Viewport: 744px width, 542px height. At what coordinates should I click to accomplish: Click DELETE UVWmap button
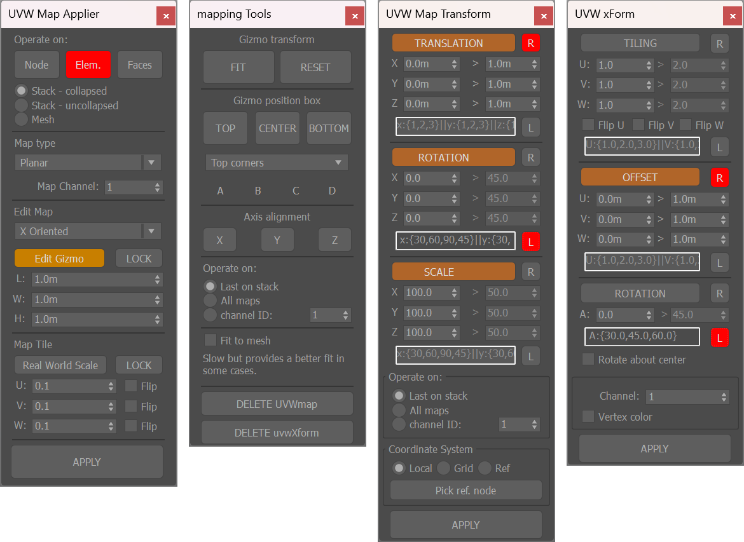click(277, 403)
